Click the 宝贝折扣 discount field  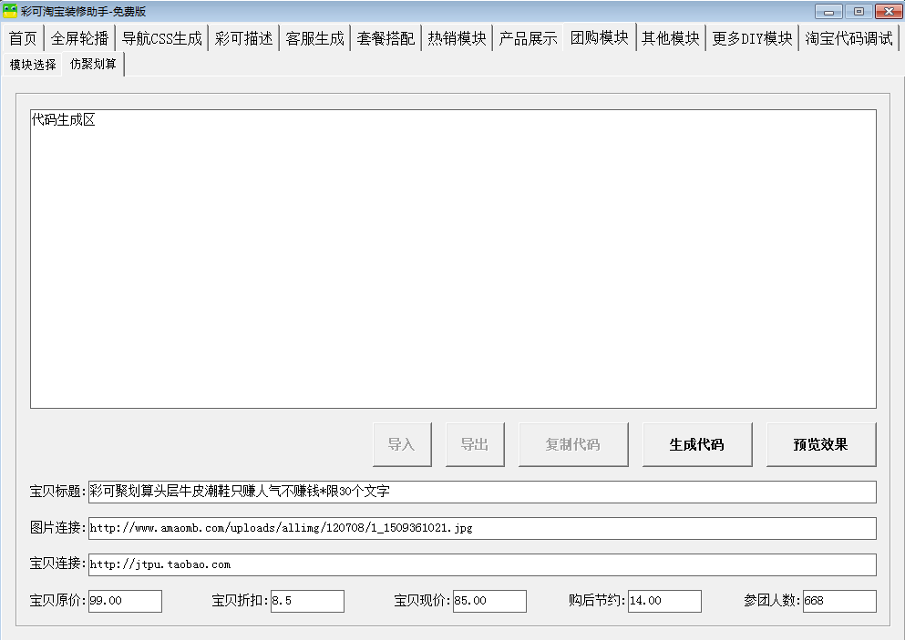click(307, 601)
